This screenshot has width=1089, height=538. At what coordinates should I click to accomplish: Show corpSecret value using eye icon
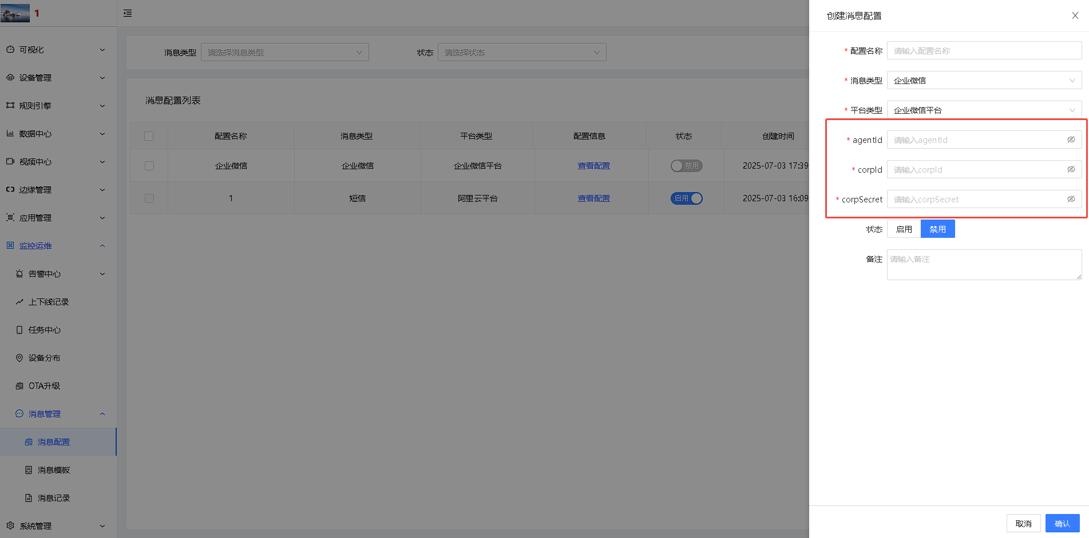tap(1071, 199)
